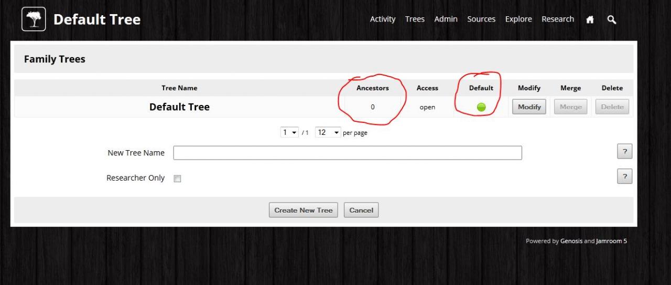Screen dimensions: 671x285
Task: Focus the New Tree Name input field
Action: [x=348, y=153]
